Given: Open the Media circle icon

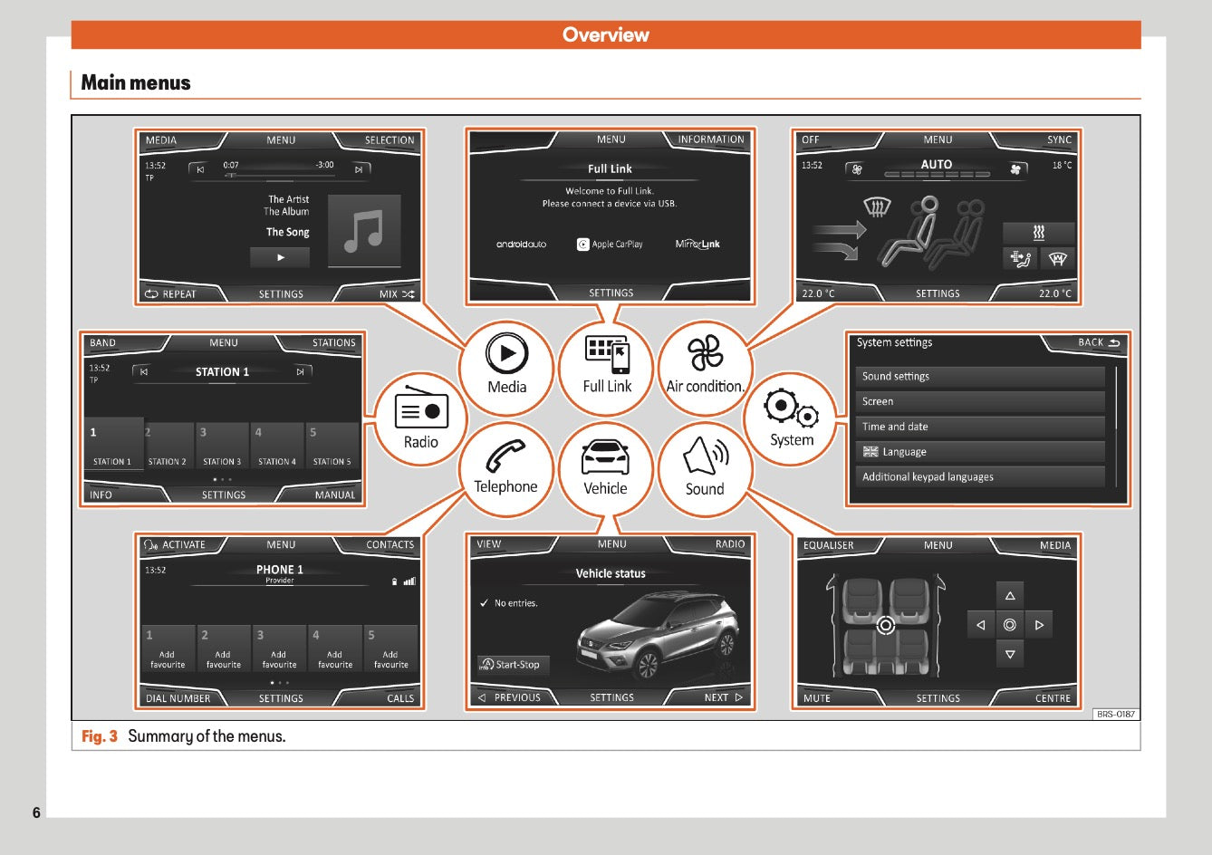Looking at the screenshot, I should pyautogui.click(x=506, y=354).
